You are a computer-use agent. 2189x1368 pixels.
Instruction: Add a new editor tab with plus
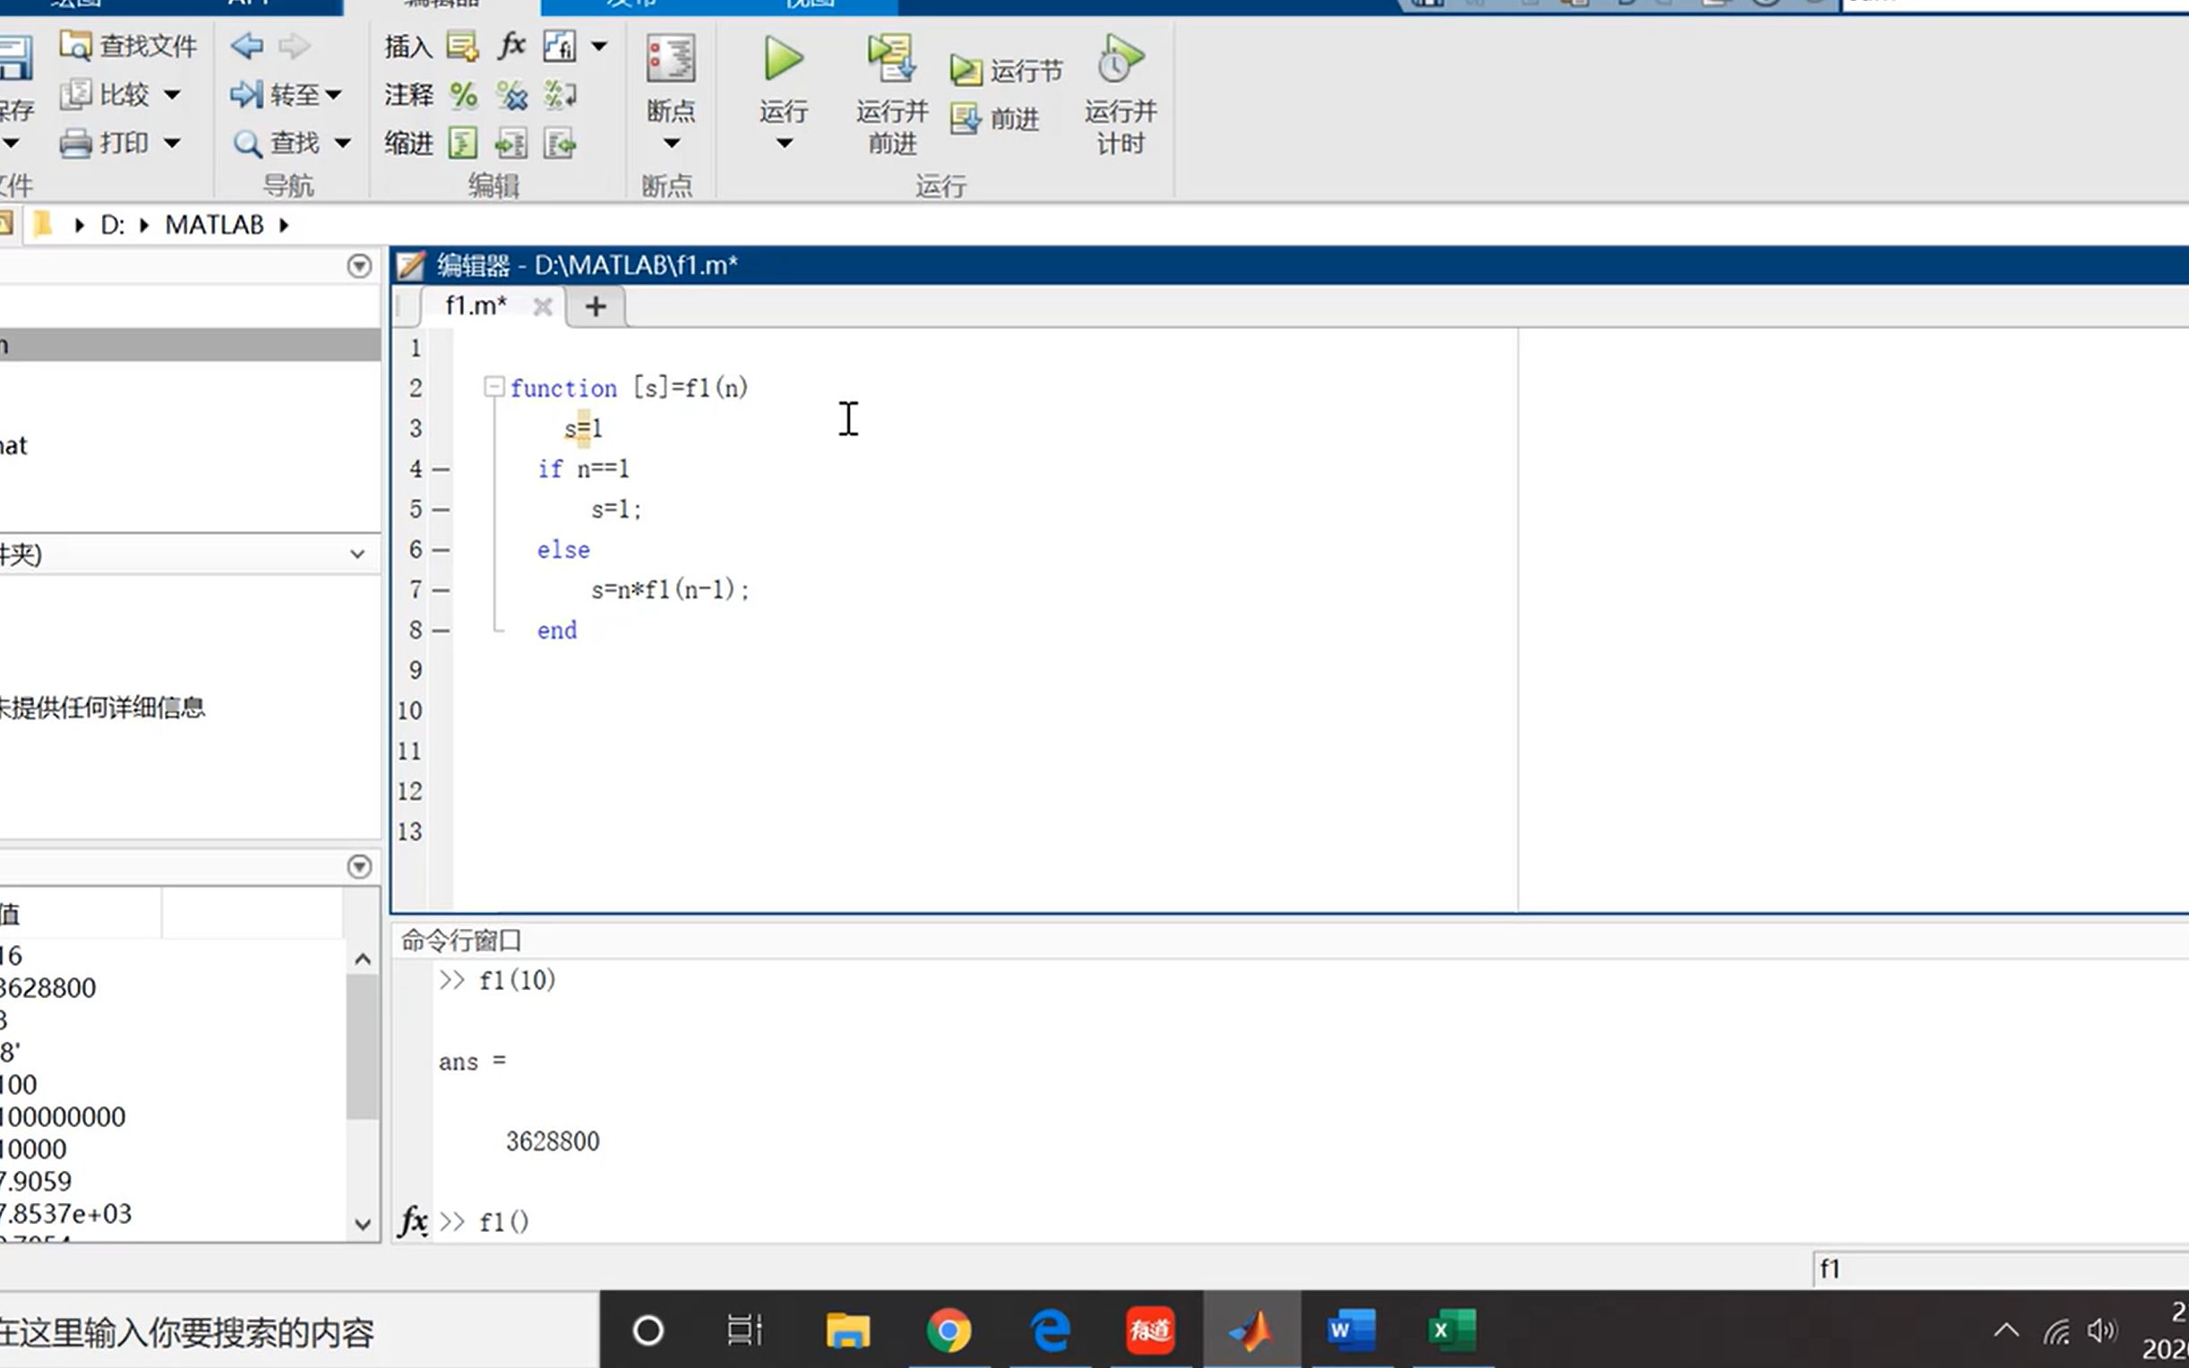click(596, 306)
